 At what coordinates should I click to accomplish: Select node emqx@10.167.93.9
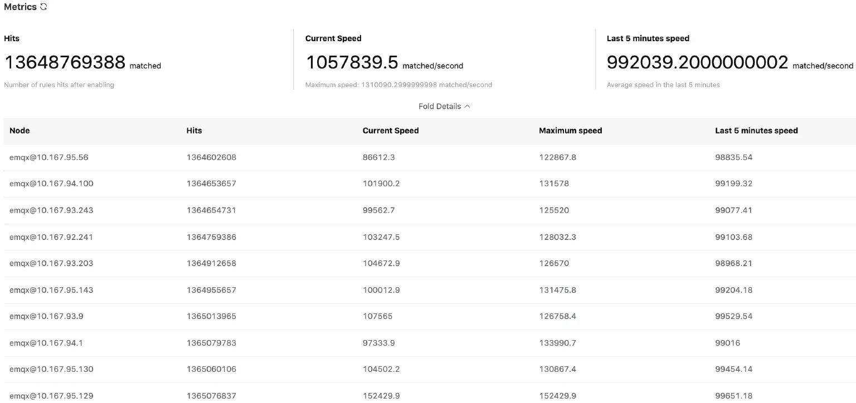(x=46, y=316)
